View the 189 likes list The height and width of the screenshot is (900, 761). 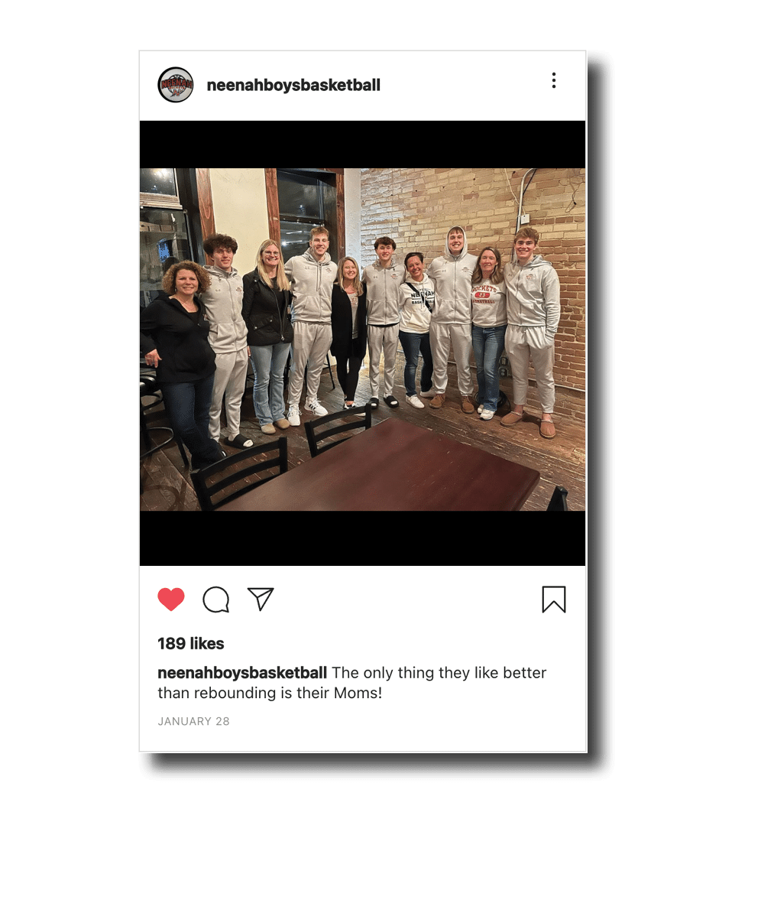[x=190, y=643]
